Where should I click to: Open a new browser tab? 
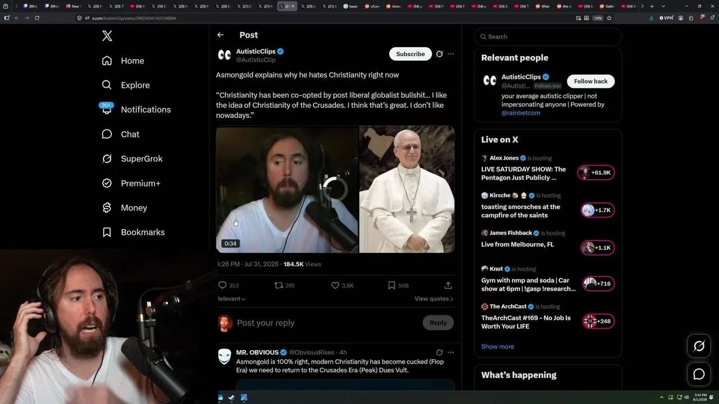point(652,6)
